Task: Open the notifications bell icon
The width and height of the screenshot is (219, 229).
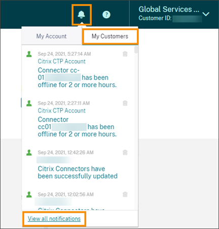Action: 81,15
